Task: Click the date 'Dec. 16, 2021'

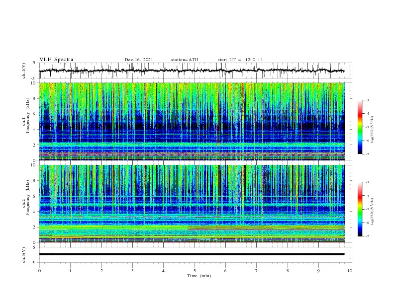Action: coord(139,60)
